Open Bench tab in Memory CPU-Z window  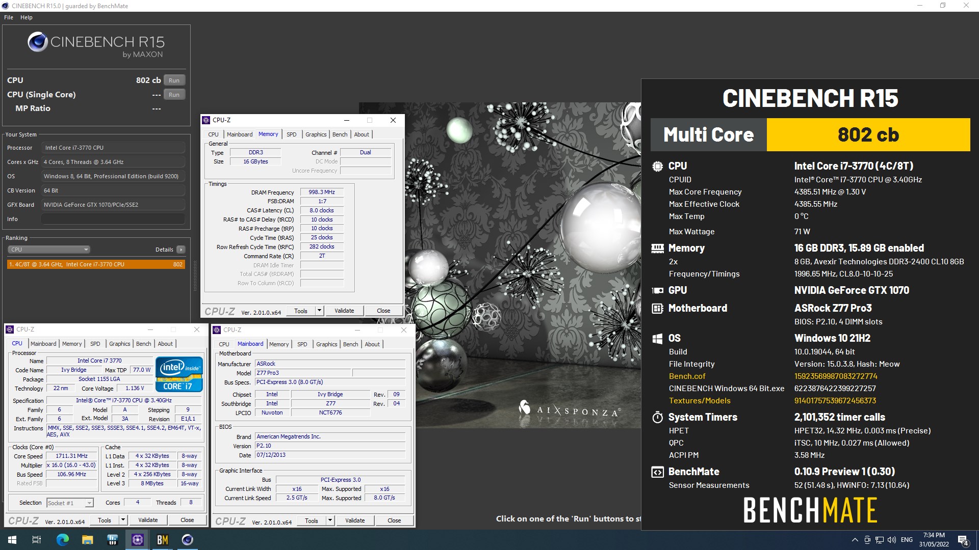point(340,134)
